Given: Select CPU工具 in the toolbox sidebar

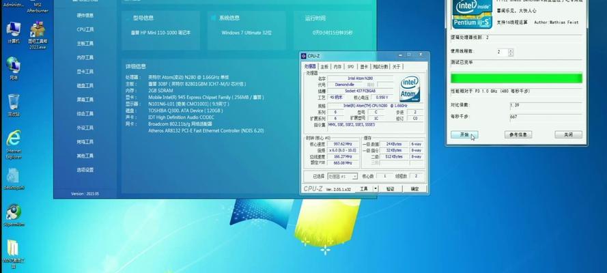Looking at the screenshot, I should tap(85, 29).
